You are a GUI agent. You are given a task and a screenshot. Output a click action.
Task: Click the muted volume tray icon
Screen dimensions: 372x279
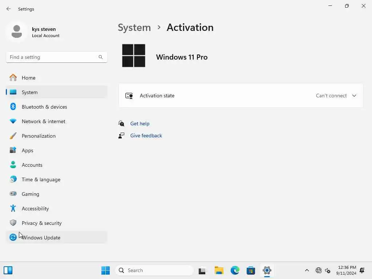[328, 270]
